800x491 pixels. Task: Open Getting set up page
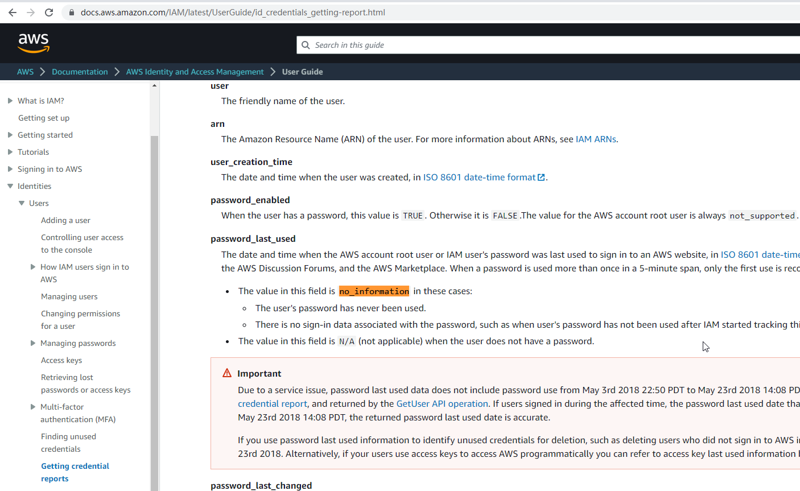click(x=44, y=118)
